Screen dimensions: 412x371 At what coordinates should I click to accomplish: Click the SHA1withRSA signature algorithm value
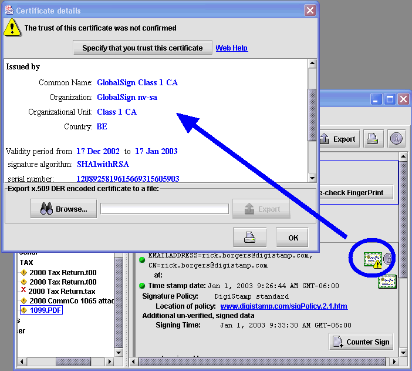[103, 164]
